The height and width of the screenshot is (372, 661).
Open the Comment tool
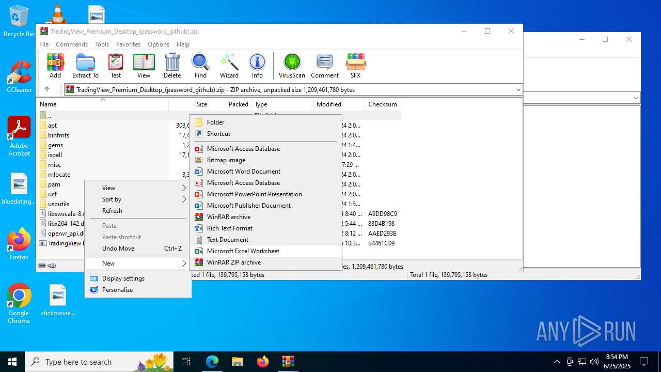(x=325, y=66)
